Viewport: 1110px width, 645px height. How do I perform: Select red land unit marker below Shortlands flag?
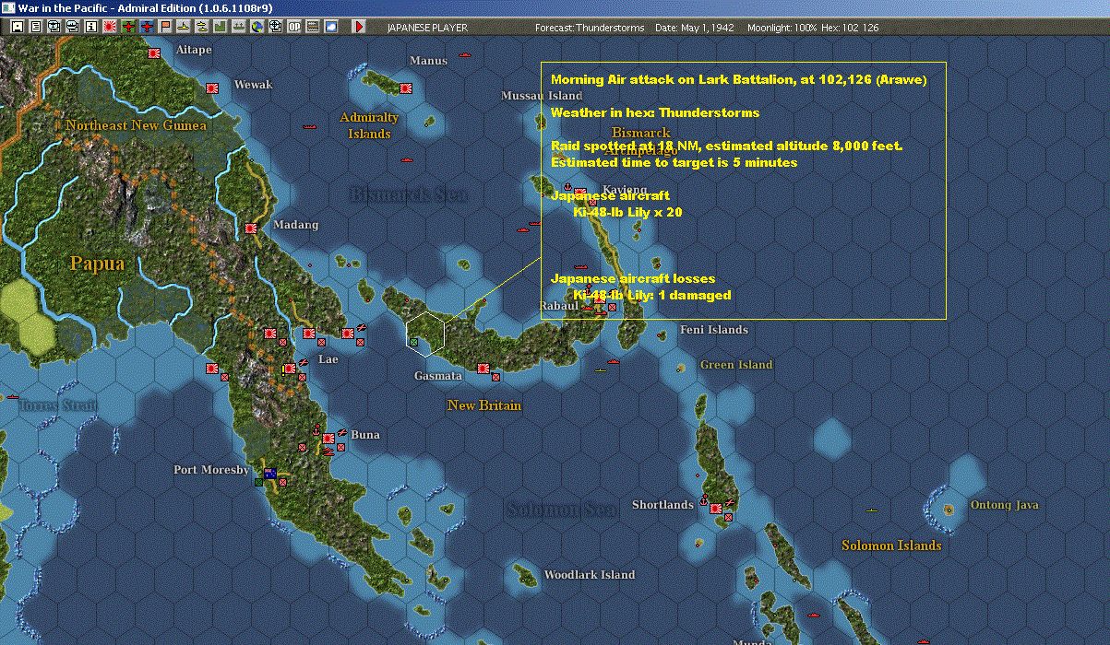pyautogui.click(x=728, y=518)
